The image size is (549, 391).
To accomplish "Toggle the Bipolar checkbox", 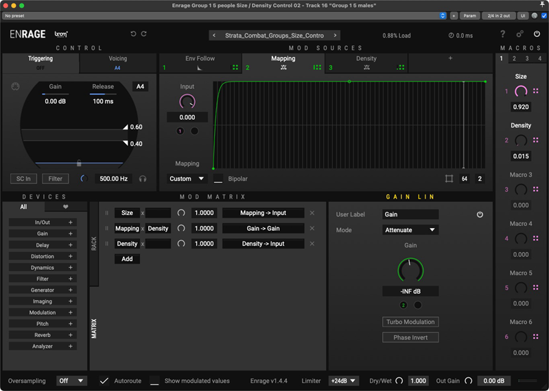I will tap(218, 179).
